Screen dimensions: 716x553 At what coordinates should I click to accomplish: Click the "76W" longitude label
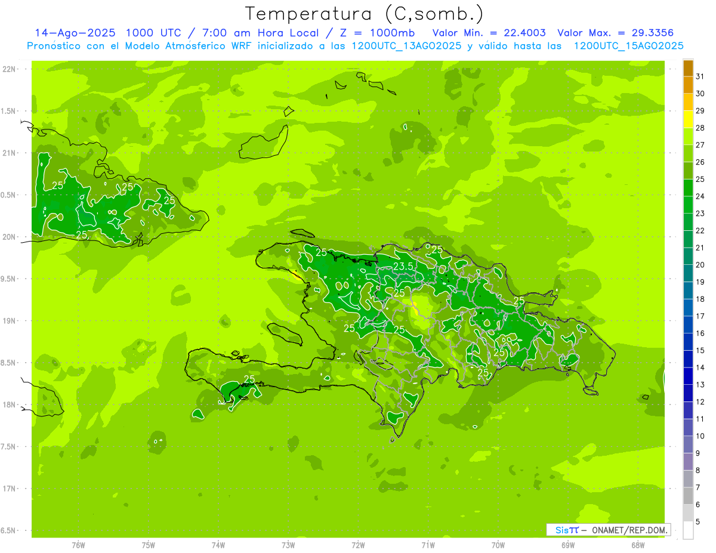click(78, 545)
